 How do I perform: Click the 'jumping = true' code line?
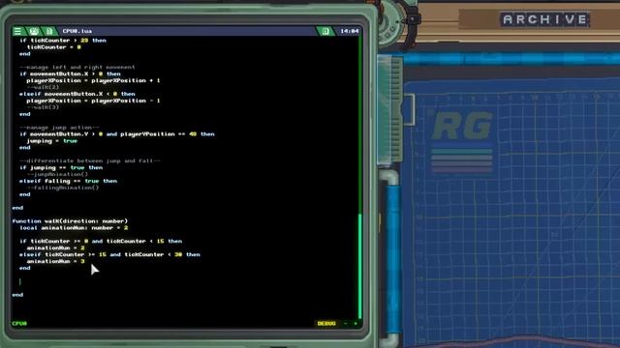pos(51,141)
